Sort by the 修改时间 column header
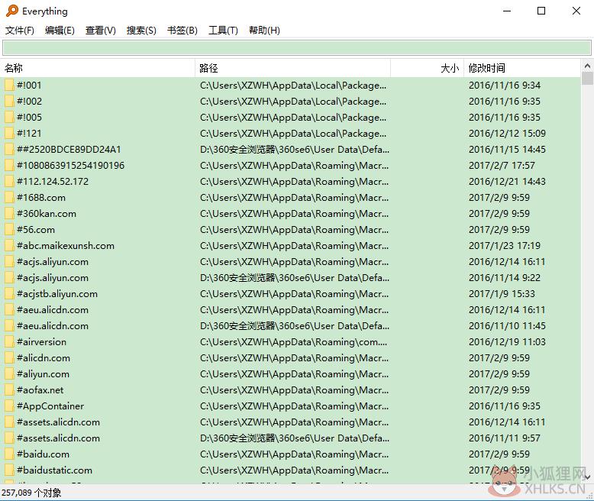The height and width of the screenshot is (501, 594). pos(522,68)
